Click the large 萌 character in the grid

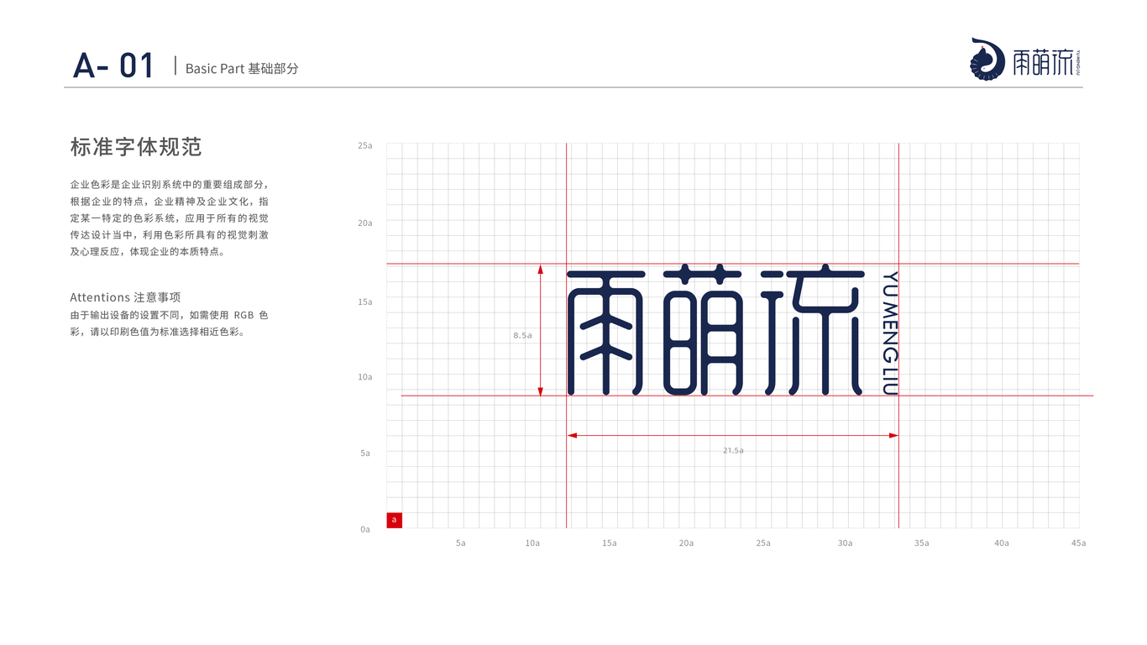pyautogui.click(x=704, y=330)
